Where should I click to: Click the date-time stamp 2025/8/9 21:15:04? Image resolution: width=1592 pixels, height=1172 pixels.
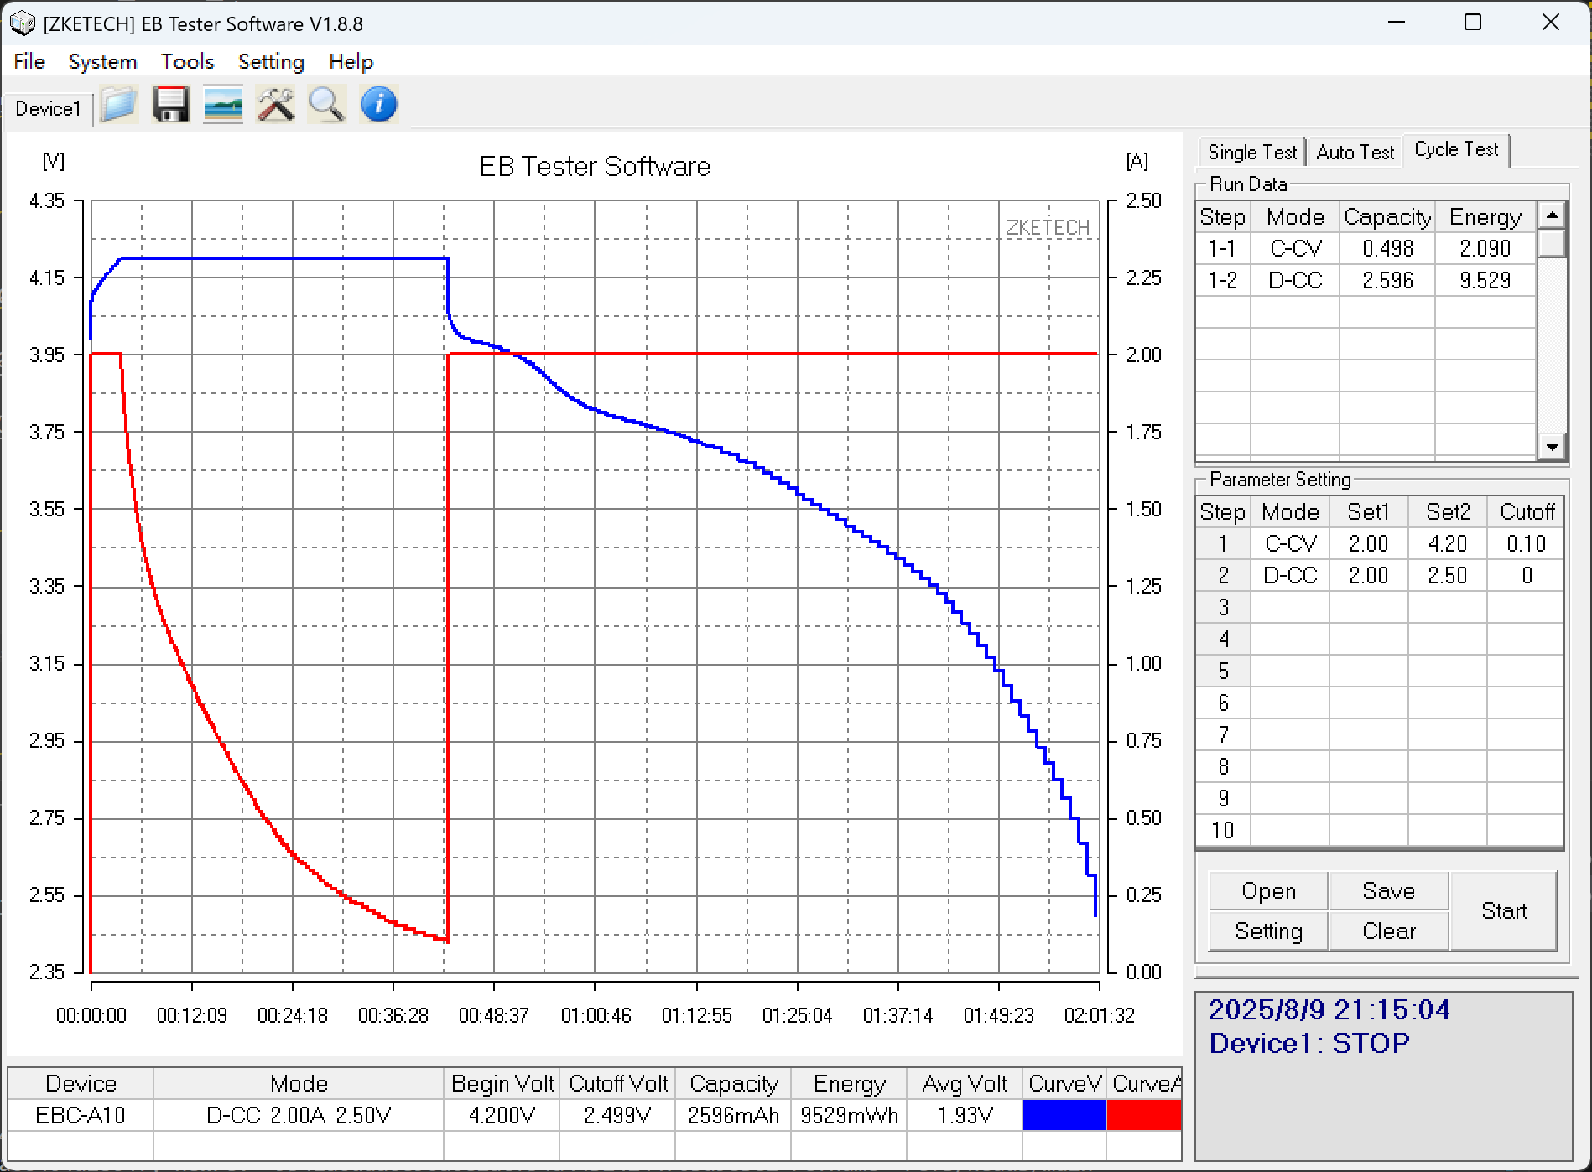coord(1329,1009)
